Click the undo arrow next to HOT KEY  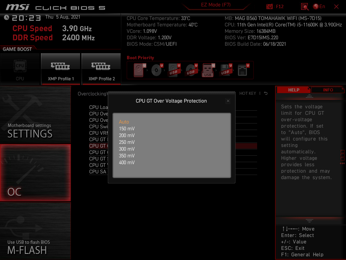click(266, 93)
